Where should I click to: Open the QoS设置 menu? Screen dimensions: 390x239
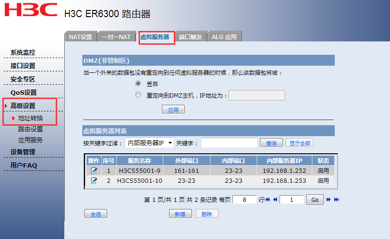[x=24, y=92]
